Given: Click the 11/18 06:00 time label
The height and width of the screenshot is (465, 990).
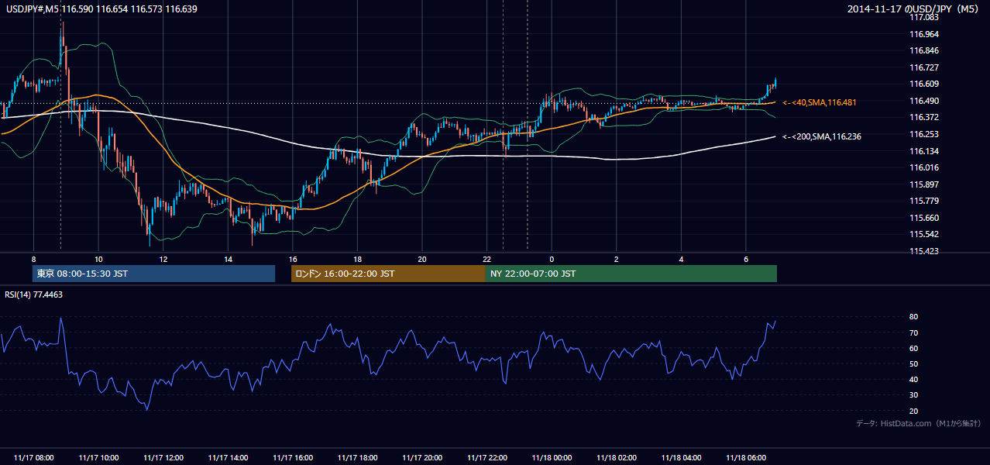Looking at the screenshot, I should click(x=746, y=458).
